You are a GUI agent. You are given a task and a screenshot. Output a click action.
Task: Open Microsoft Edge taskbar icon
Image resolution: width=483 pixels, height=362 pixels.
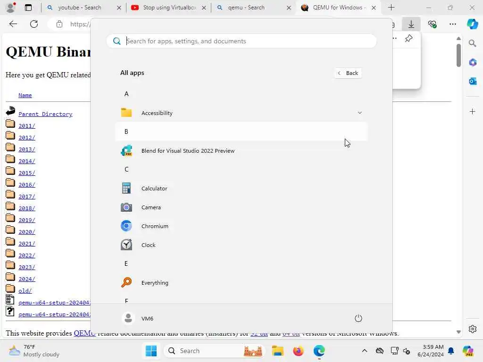click(x=319, y=351)
